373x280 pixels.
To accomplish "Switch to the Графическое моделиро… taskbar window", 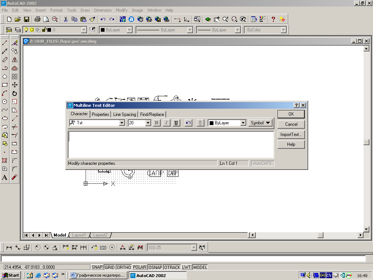I will point(98,276).
